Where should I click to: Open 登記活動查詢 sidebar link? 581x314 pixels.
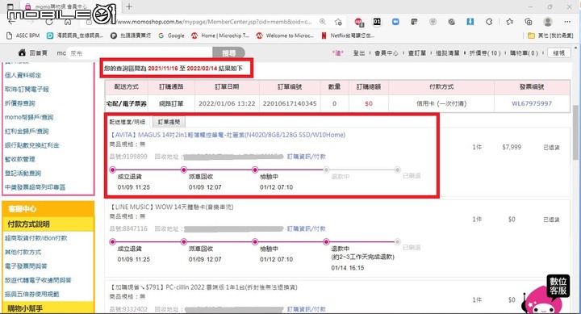pyautogui.click(x=23, y=174)
